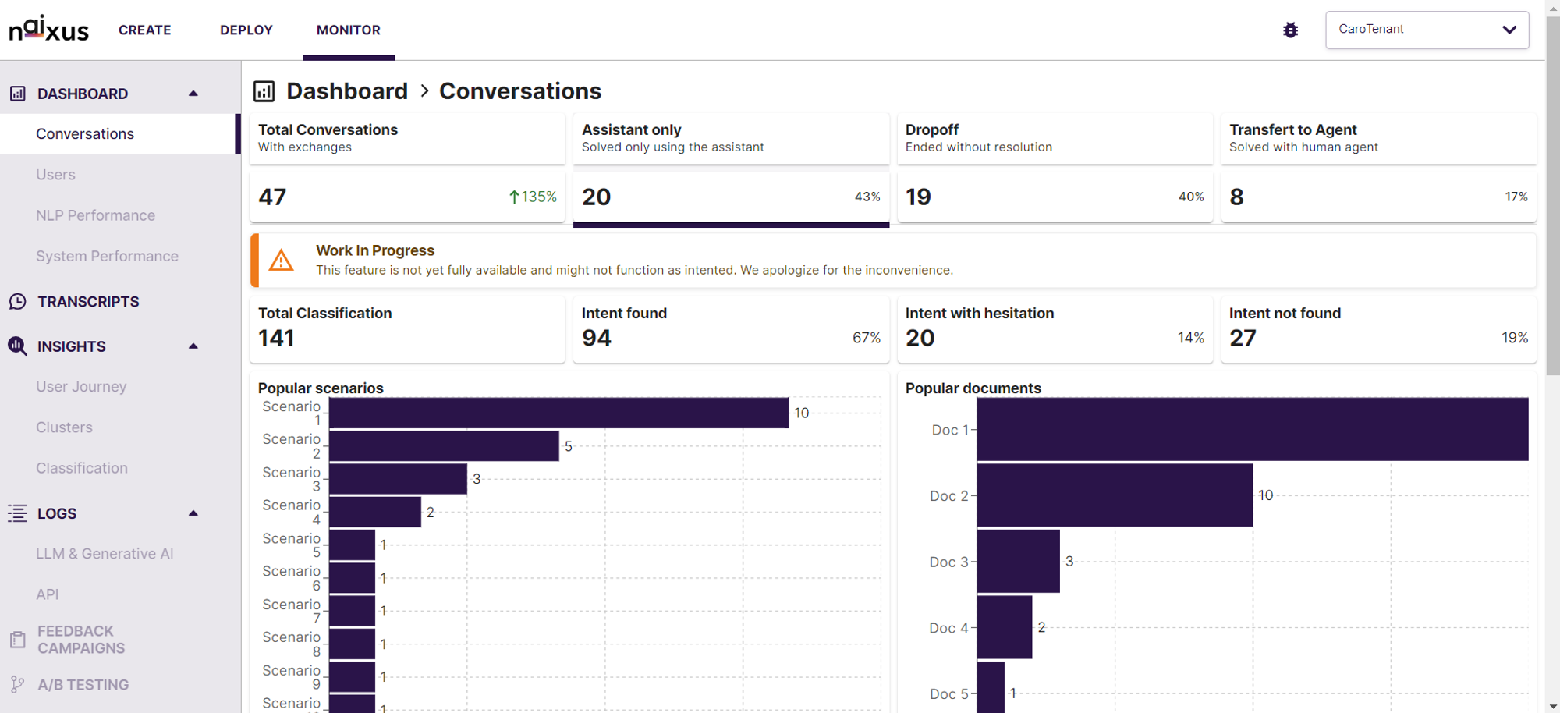This screenshot has width=1560, height=713.
Task: Open the User Journey page
Action: [81, 386]
